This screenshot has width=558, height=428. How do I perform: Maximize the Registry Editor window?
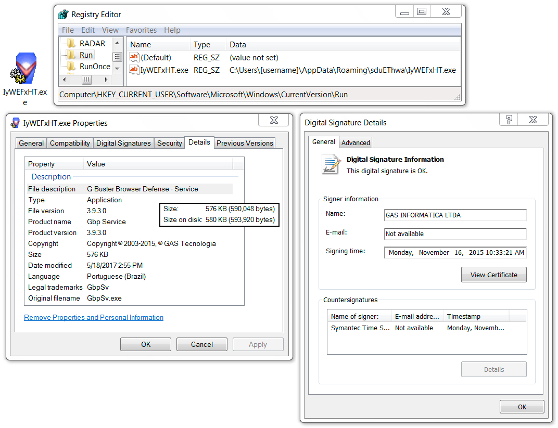422,12
